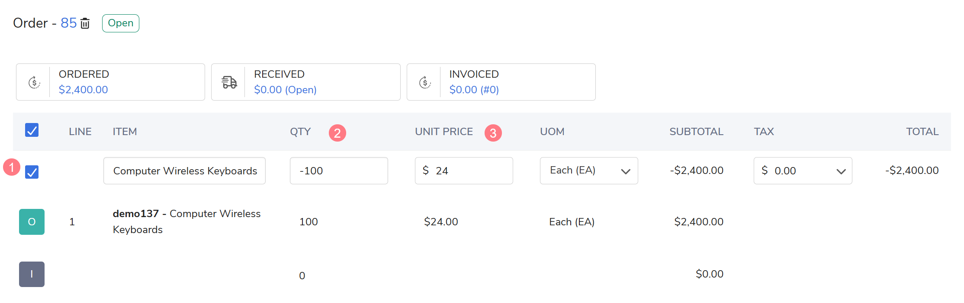Click the red step 2 marker
Viewport: 964px width, 303px height.
[337, 133]
